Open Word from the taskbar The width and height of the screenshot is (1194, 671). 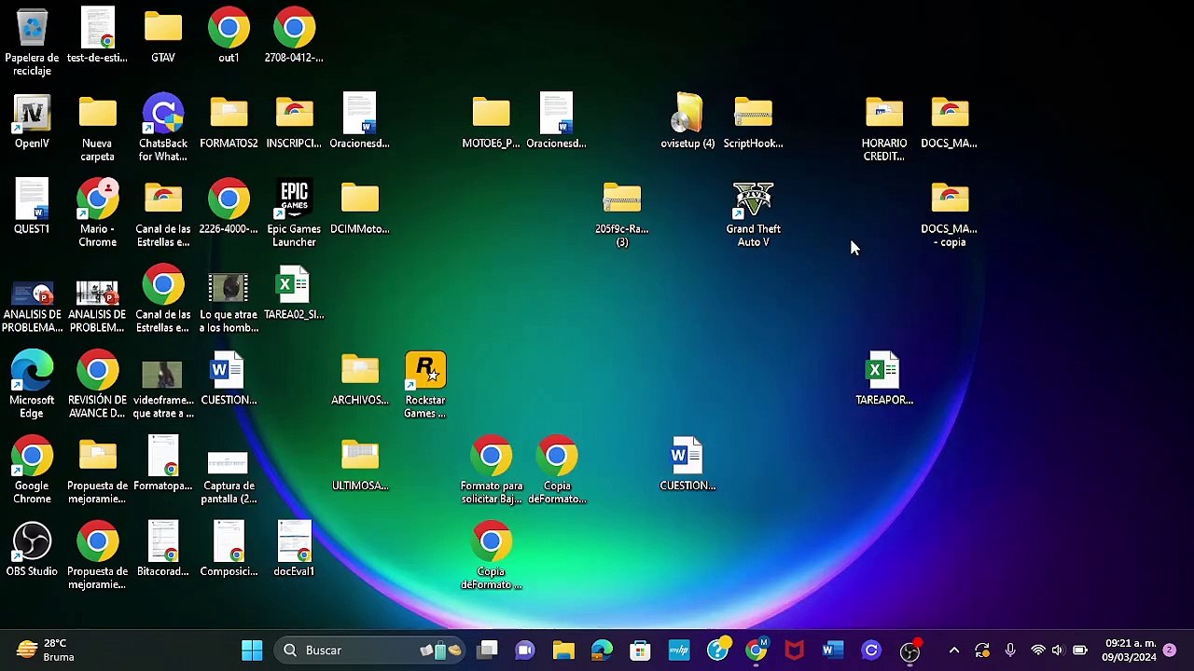[832, 650]
